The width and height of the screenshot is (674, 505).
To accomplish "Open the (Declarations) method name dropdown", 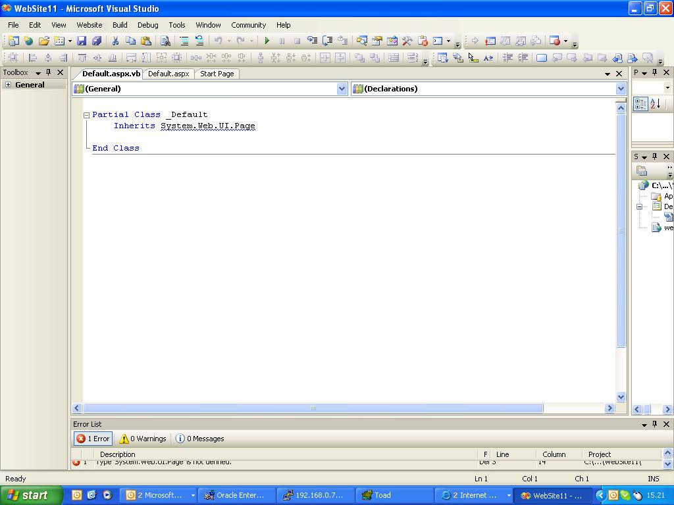I will (x=621, y=89).
